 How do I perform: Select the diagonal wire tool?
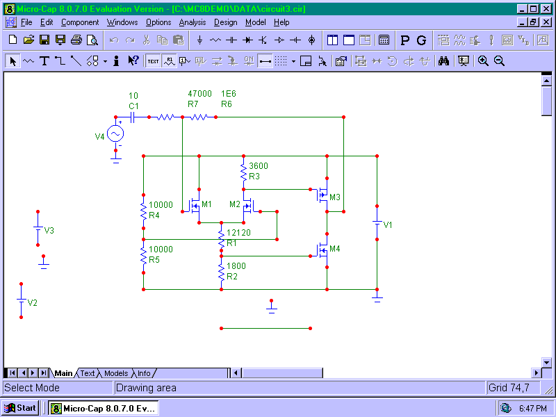[76, 61]
